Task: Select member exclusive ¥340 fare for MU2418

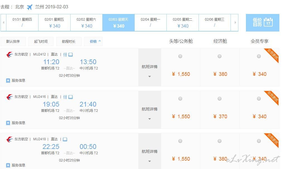Action: [x=259, y=141]
